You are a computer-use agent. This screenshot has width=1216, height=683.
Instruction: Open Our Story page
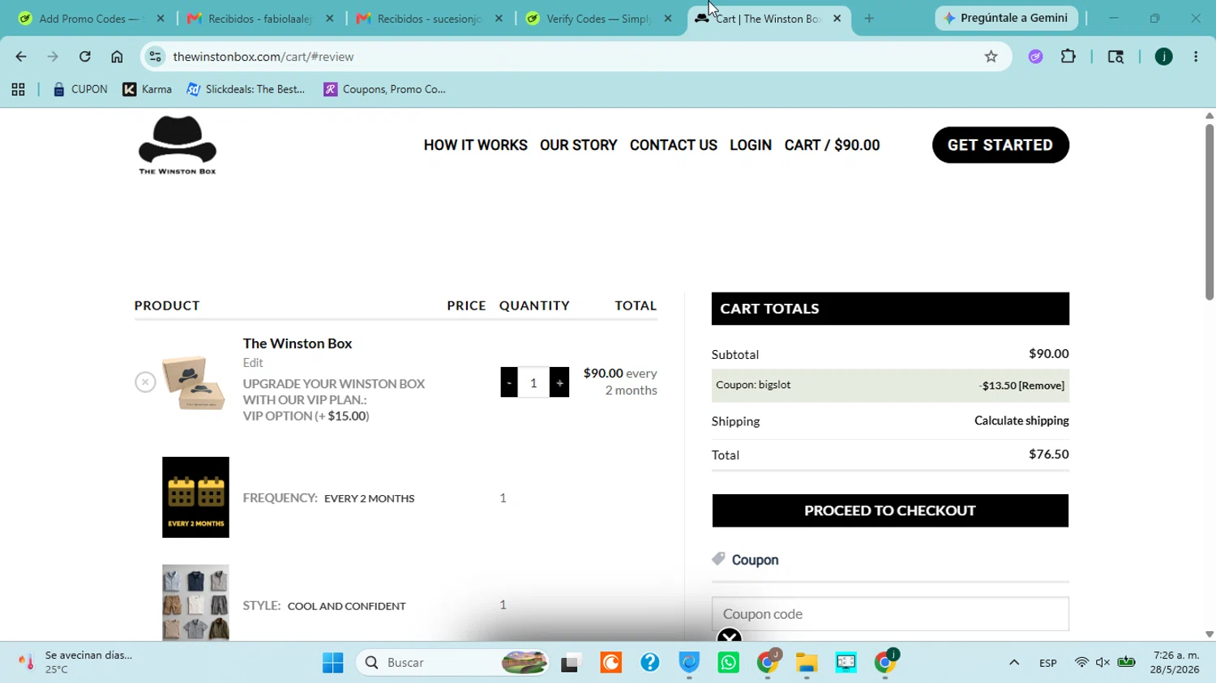tap(579, 145)
